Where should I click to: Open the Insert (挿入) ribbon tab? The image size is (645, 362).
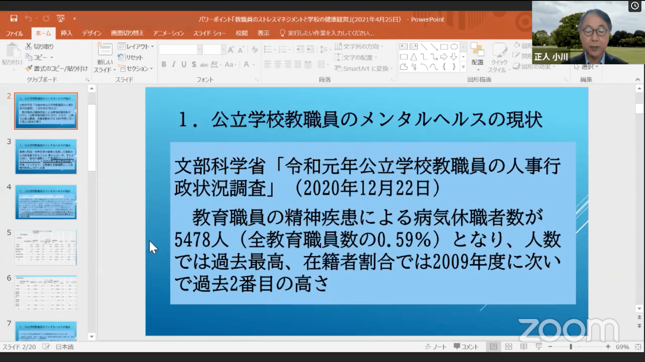coord(67,33)
